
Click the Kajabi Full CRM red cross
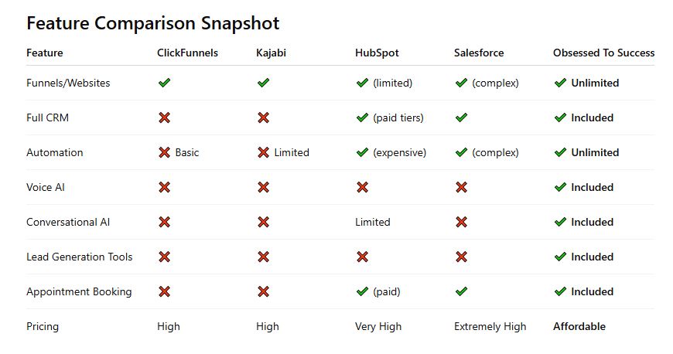[264, 117]
